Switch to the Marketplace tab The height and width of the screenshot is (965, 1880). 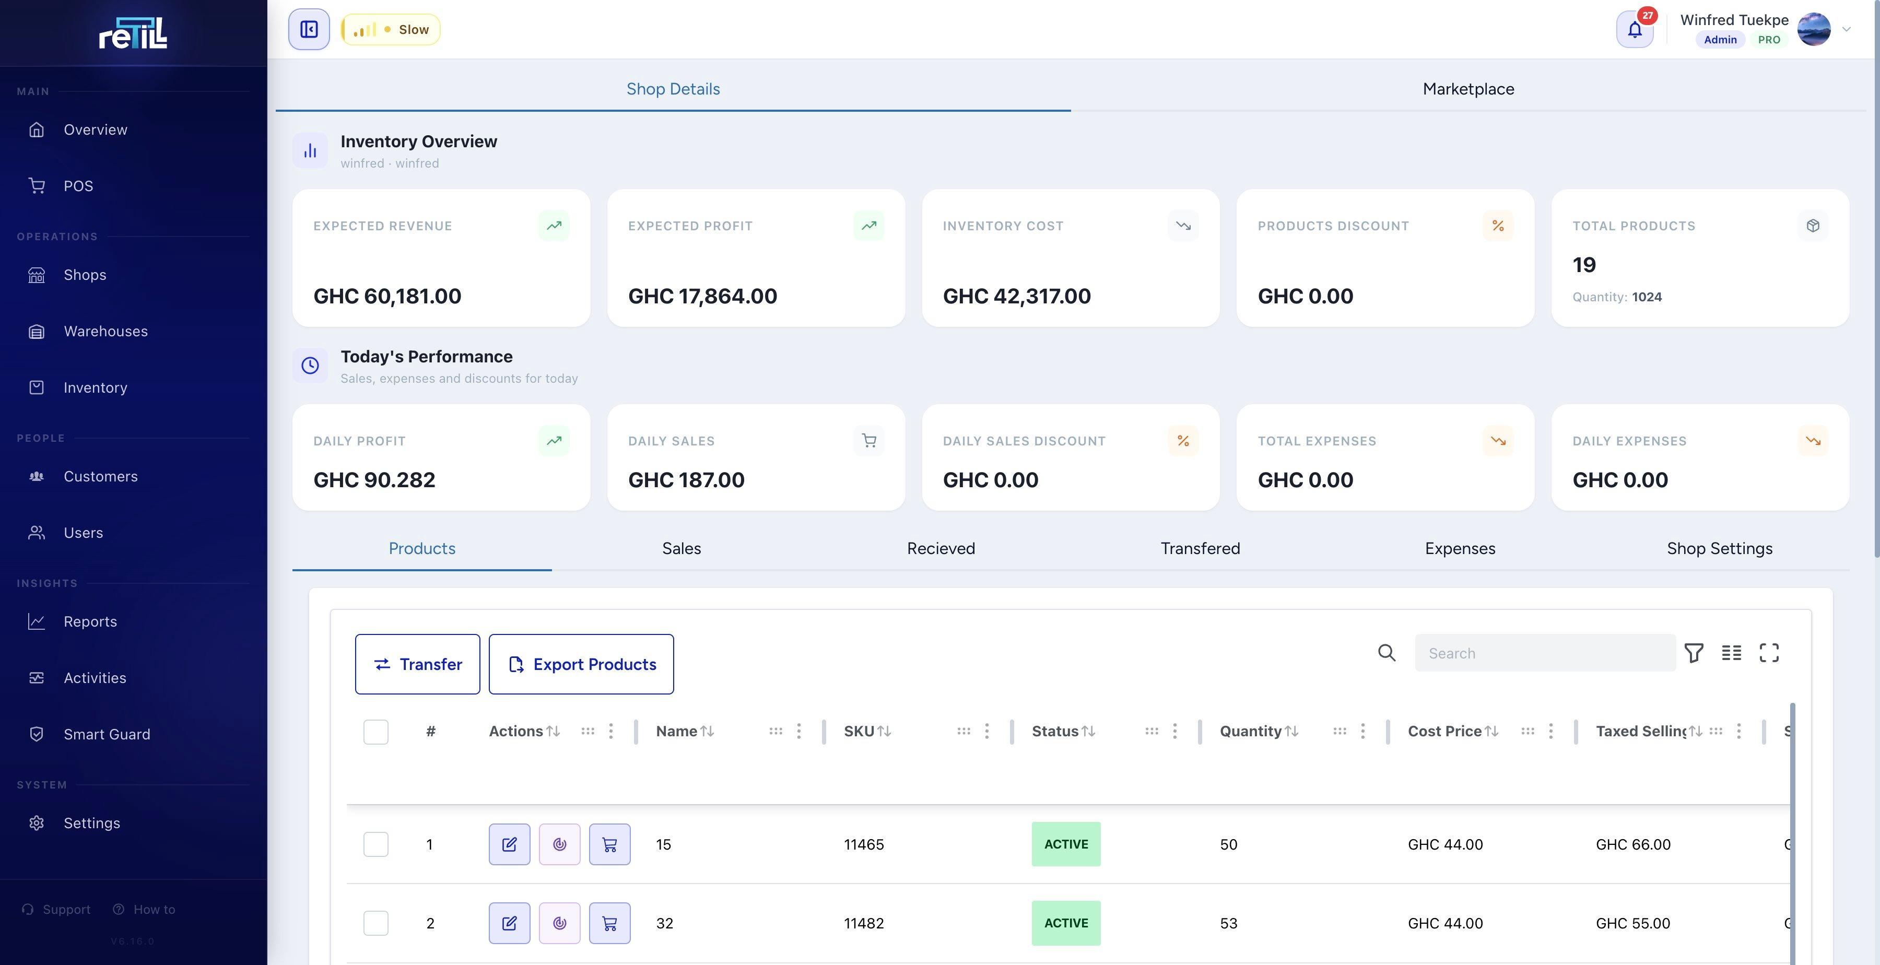(x=1468, y=89)
